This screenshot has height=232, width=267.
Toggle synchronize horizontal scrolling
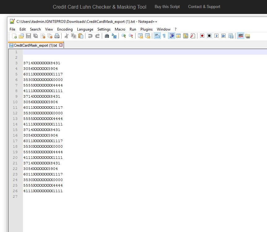(148, 36)
